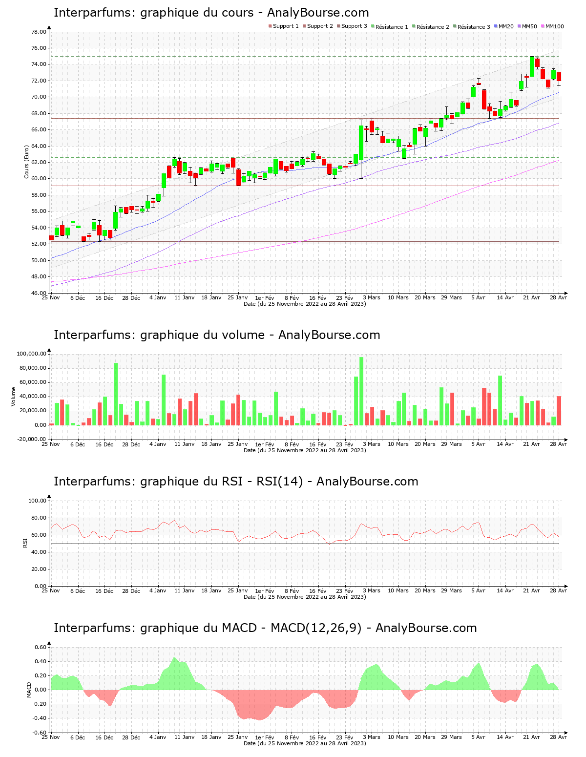Click the '100,000.00' volume axis value
Screen dimensions: 586x757
point(31,354)
